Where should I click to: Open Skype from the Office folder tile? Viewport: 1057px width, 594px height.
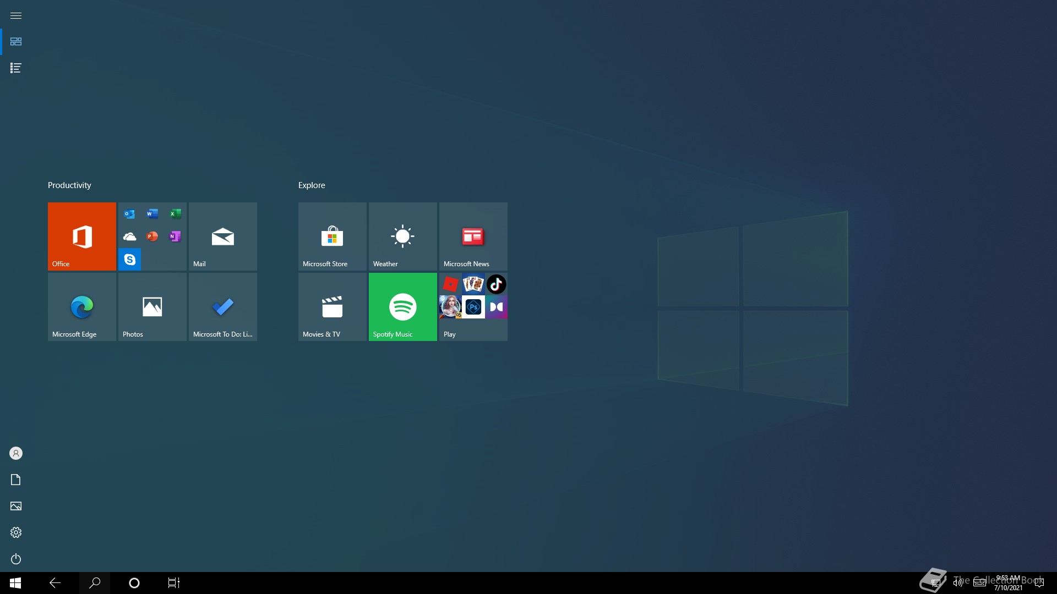[129, 260]
